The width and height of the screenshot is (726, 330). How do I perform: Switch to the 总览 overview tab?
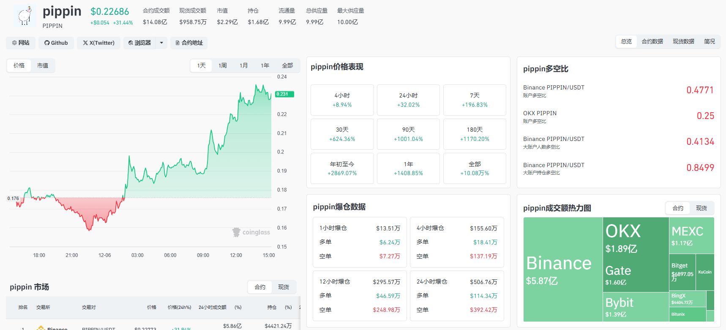click(x=626, y=41)
